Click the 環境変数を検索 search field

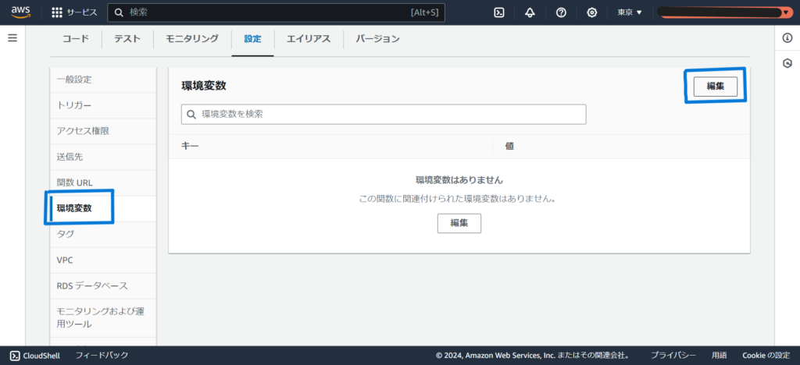[384, 114]
